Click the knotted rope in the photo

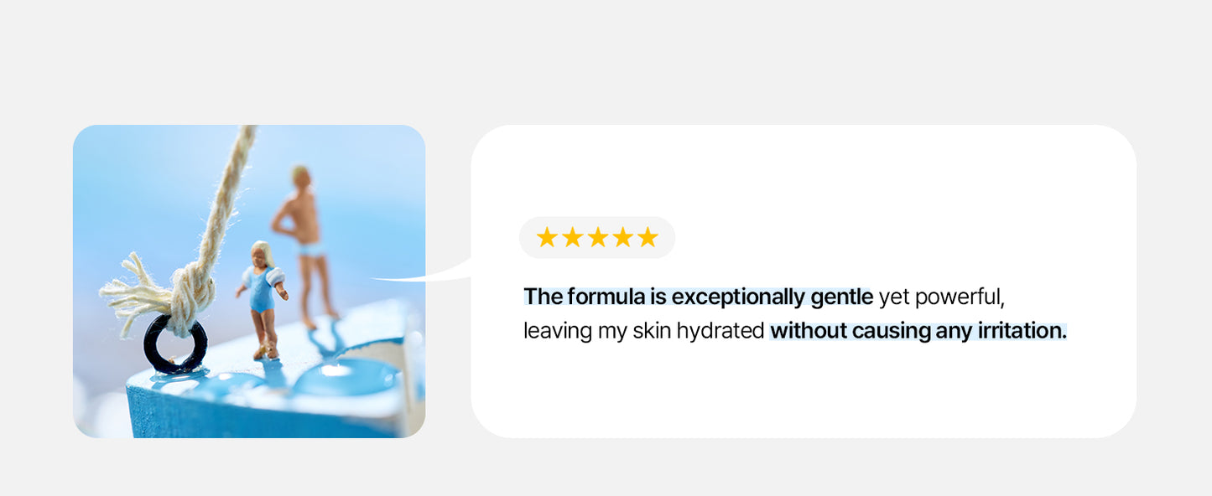pos(193,289)
